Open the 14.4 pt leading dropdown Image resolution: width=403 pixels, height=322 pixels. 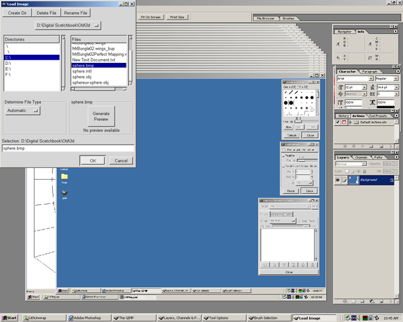[396, 87]
